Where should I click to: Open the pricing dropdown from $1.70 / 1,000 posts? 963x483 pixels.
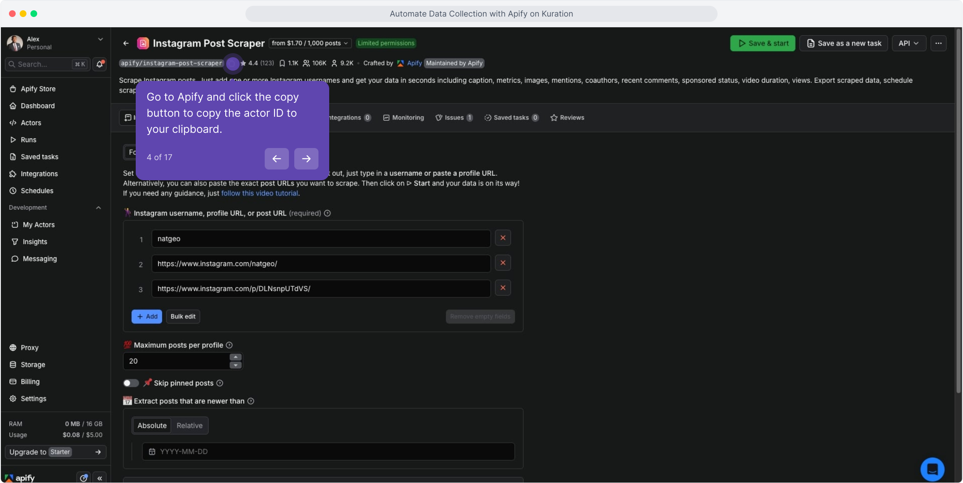(x=310, y=43)
